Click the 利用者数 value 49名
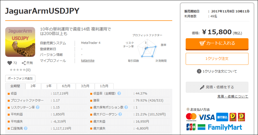 [x=214, y=16]
